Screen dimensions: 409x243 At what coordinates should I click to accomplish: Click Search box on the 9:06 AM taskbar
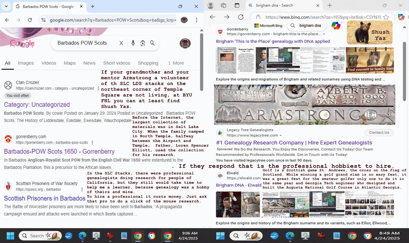tap(40, 236)
